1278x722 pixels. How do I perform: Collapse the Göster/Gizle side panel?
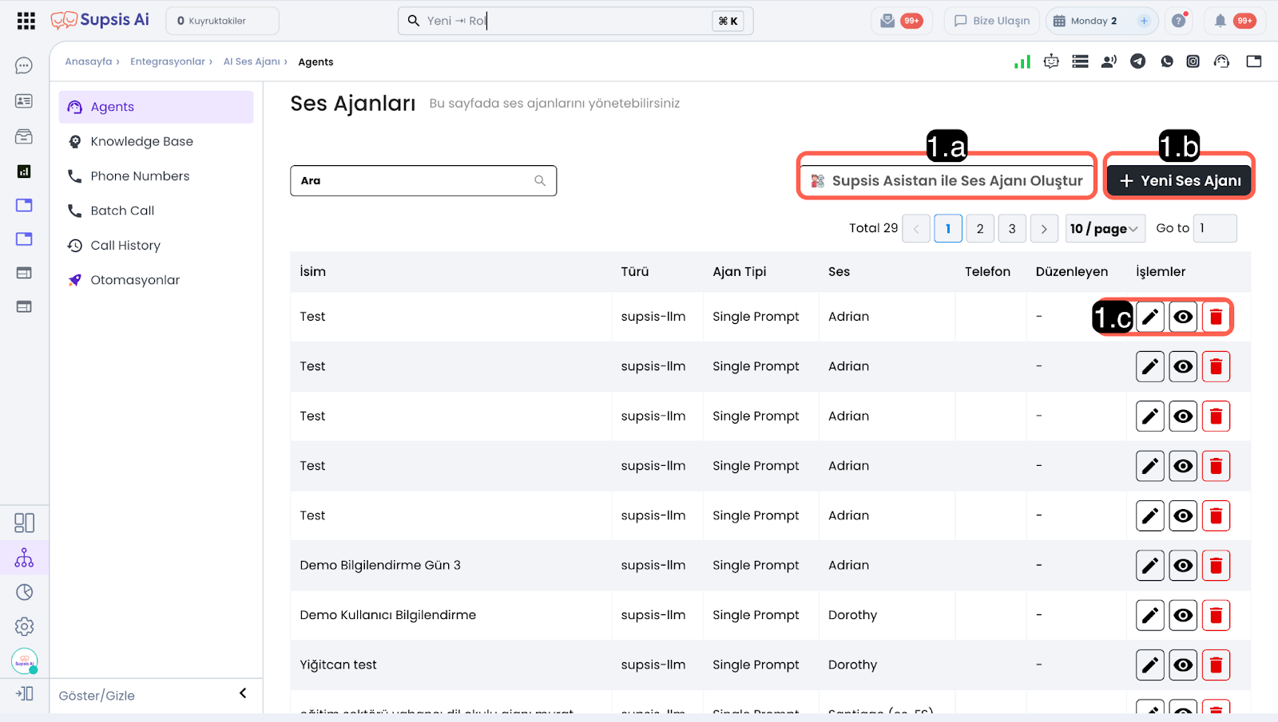tap(243, 693)
